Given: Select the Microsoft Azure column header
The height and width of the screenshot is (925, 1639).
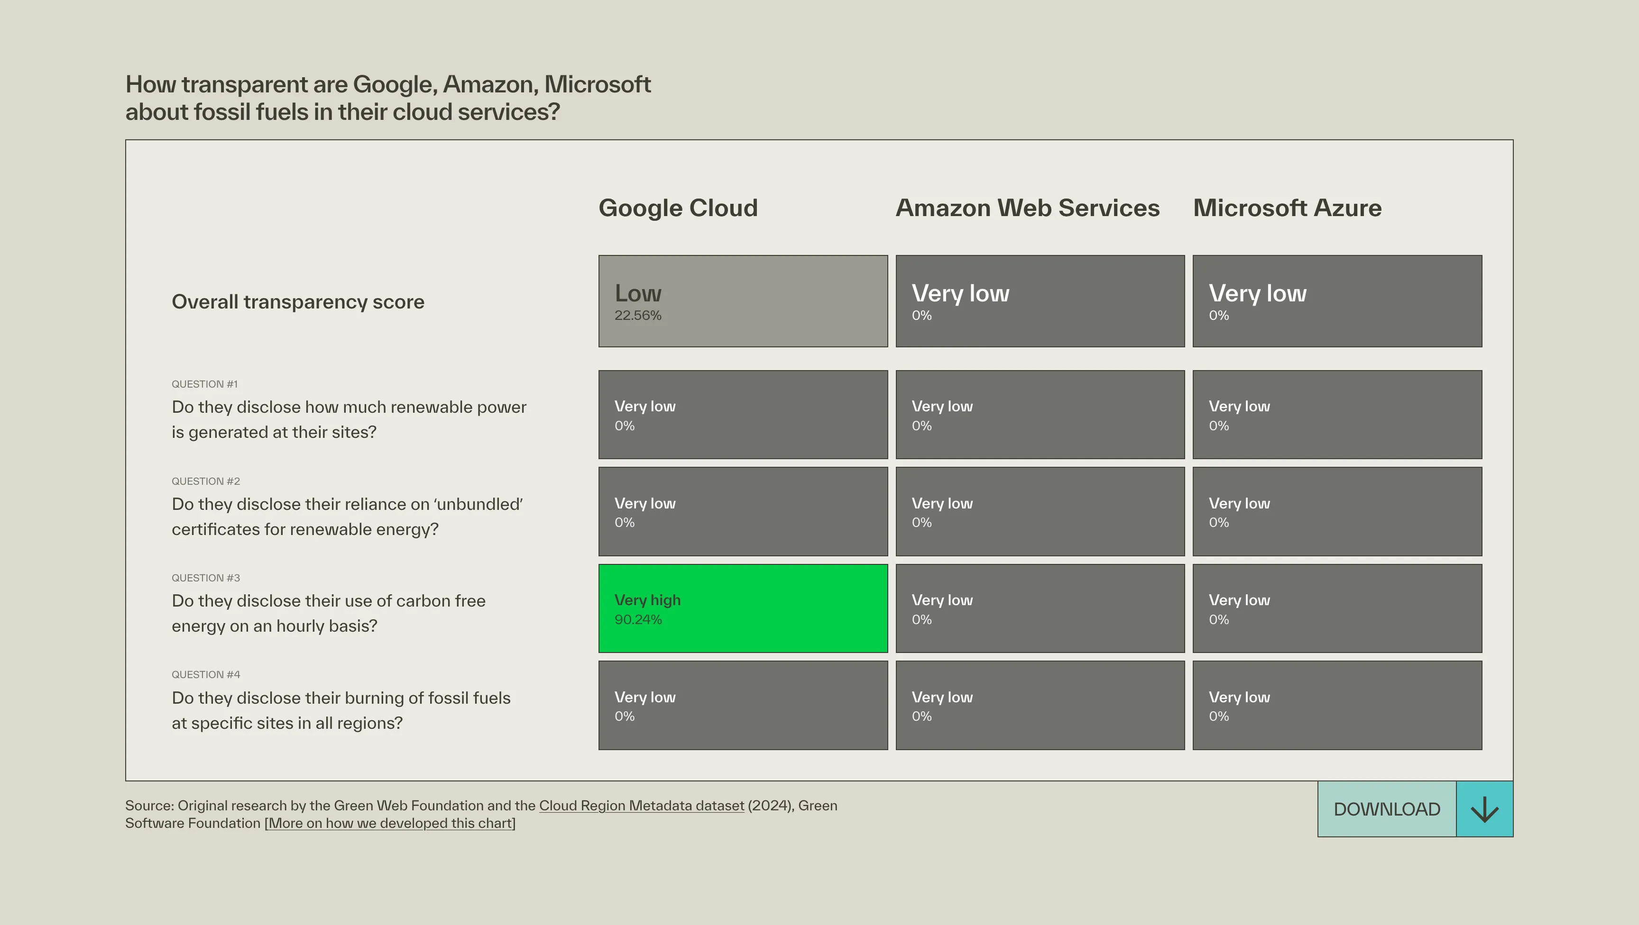Looking at the screenshot, I should 1287,208.
